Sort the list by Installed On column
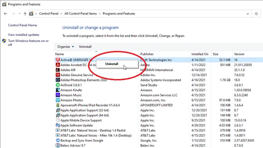This screenshot has height=148, width=263. tap(200, 54)
